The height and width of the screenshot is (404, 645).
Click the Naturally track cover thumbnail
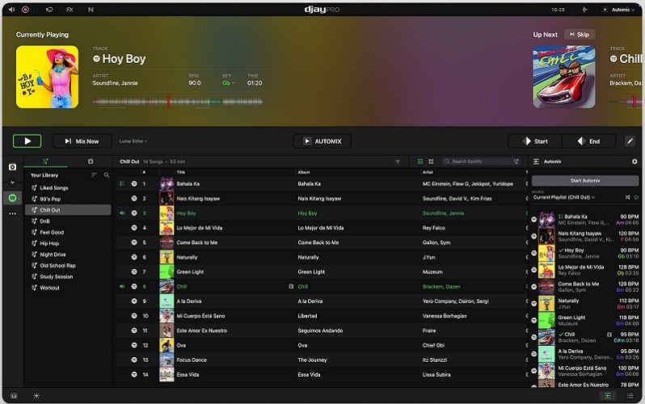(x=167, y=257)
